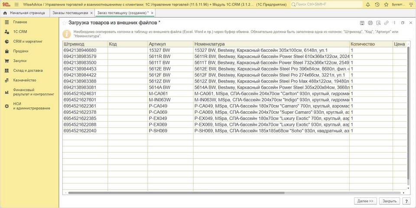Open print preview magnifier icon
416x208 pixels.
tap(379, 23)
